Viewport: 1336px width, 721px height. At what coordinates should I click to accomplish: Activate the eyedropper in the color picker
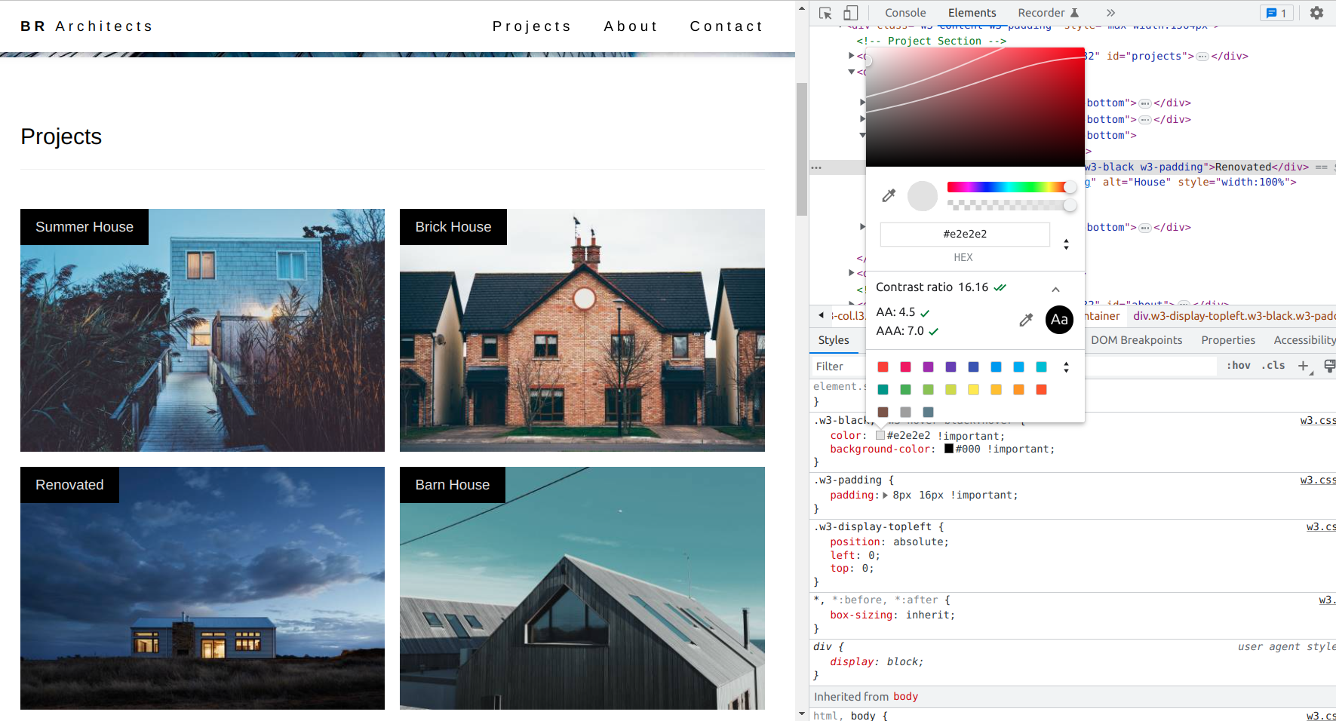[888, 195]
